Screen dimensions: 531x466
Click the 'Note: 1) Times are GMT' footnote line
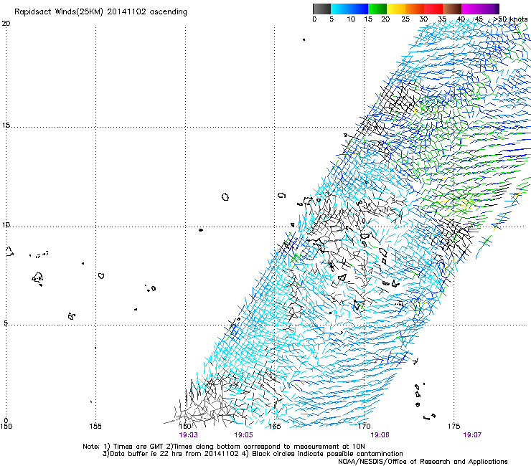pyautogui.click(x=224, y=447)
